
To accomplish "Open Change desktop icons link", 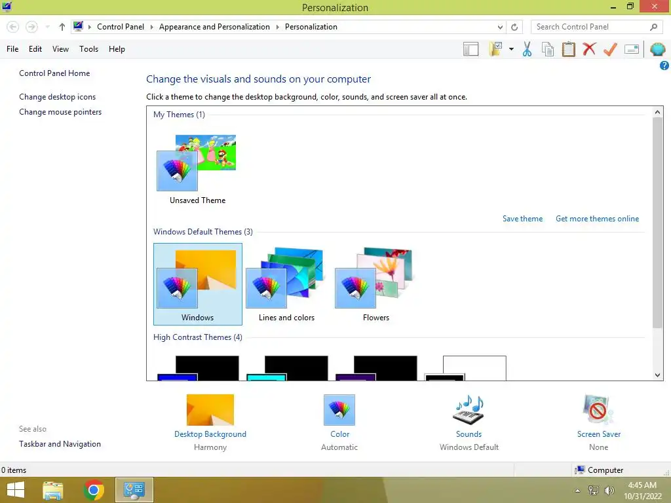I will [58, 97].
